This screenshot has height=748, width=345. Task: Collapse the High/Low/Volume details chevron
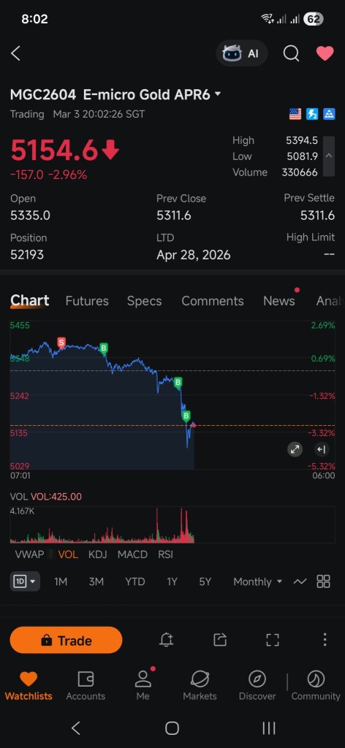pyautogui.click(x=329, y=156)
